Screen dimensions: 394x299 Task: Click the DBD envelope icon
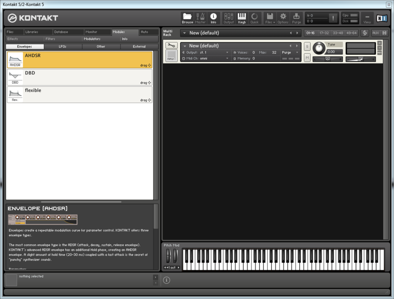[15, 77]
